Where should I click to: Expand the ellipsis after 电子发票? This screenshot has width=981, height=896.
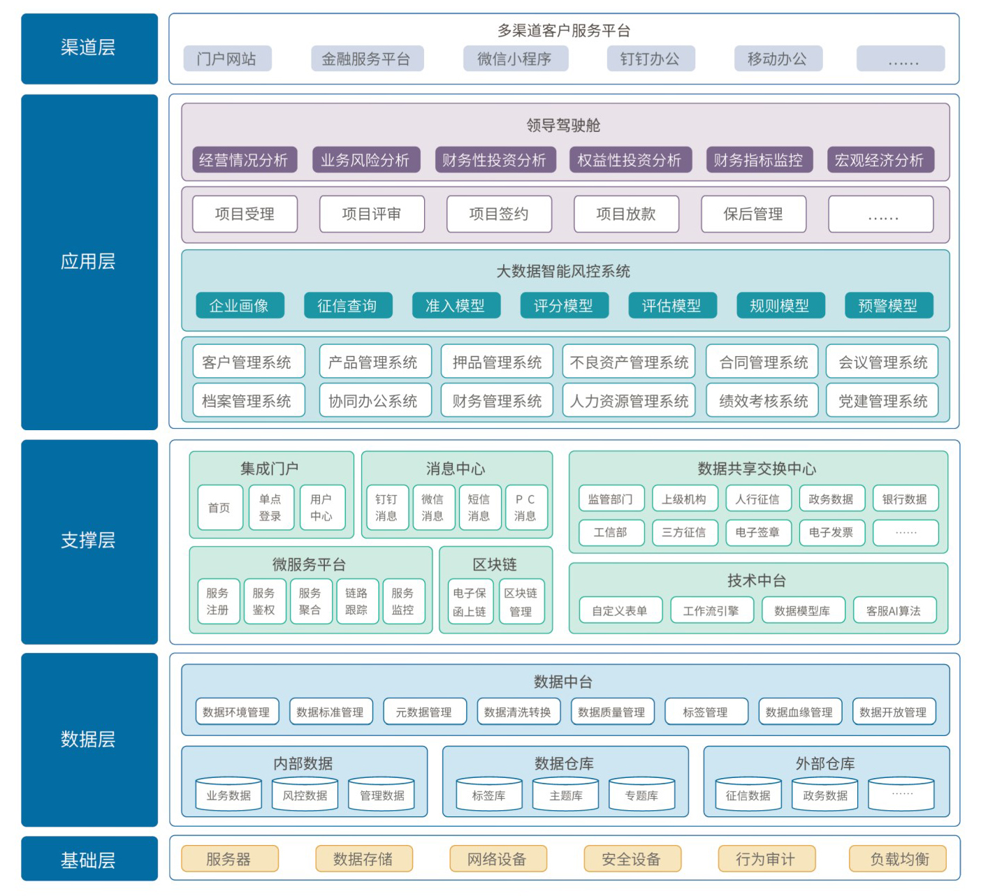[x=906, y=533]
